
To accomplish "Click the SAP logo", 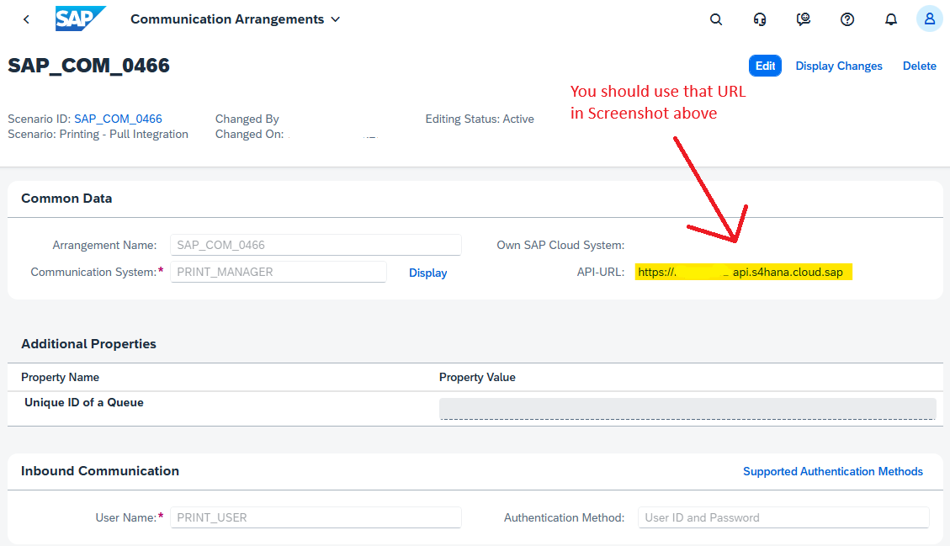I will pos(80,19).
